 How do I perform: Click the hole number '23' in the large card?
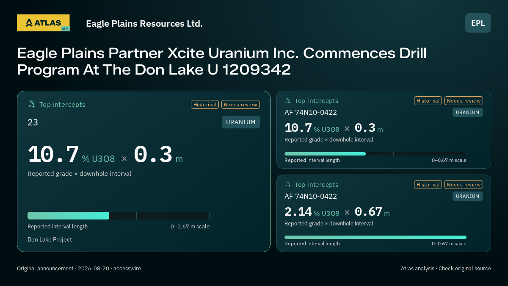coord(33,122)
